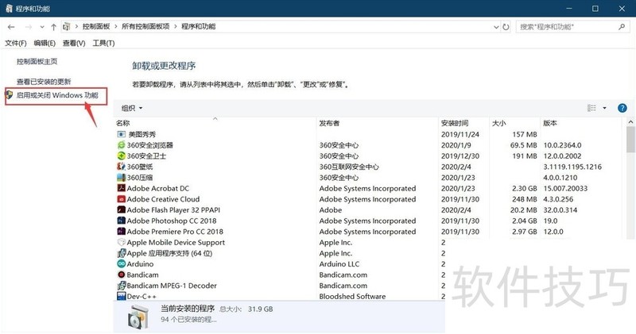Click install date 2019/12/30
The height and width of the screenshot is (334, 636).
tap(460, 155)
